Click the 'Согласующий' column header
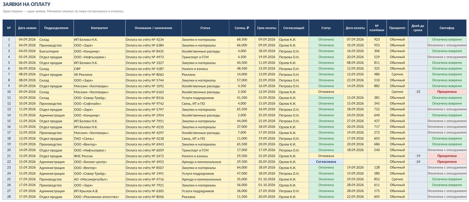Viewport: 469px width, 202px height. [293, 28]
